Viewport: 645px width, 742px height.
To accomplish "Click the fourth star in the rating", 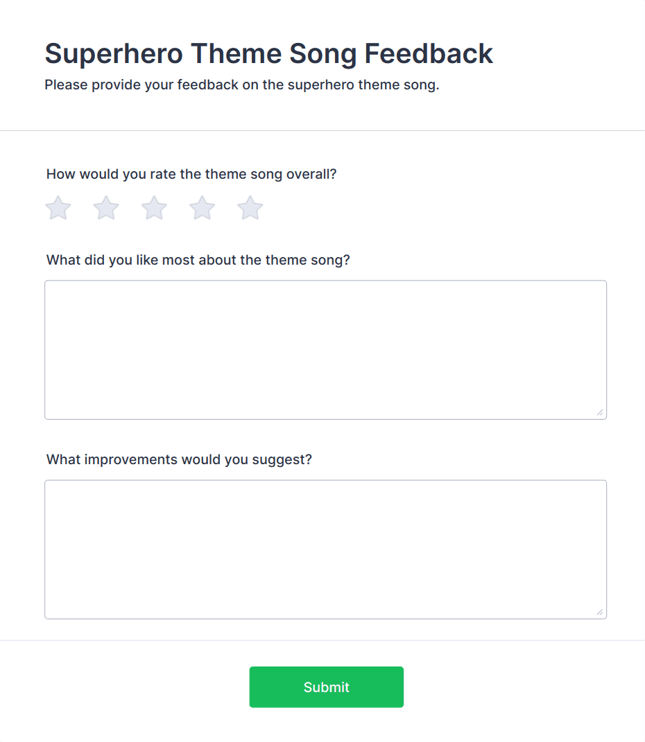I will pos(202,208).
